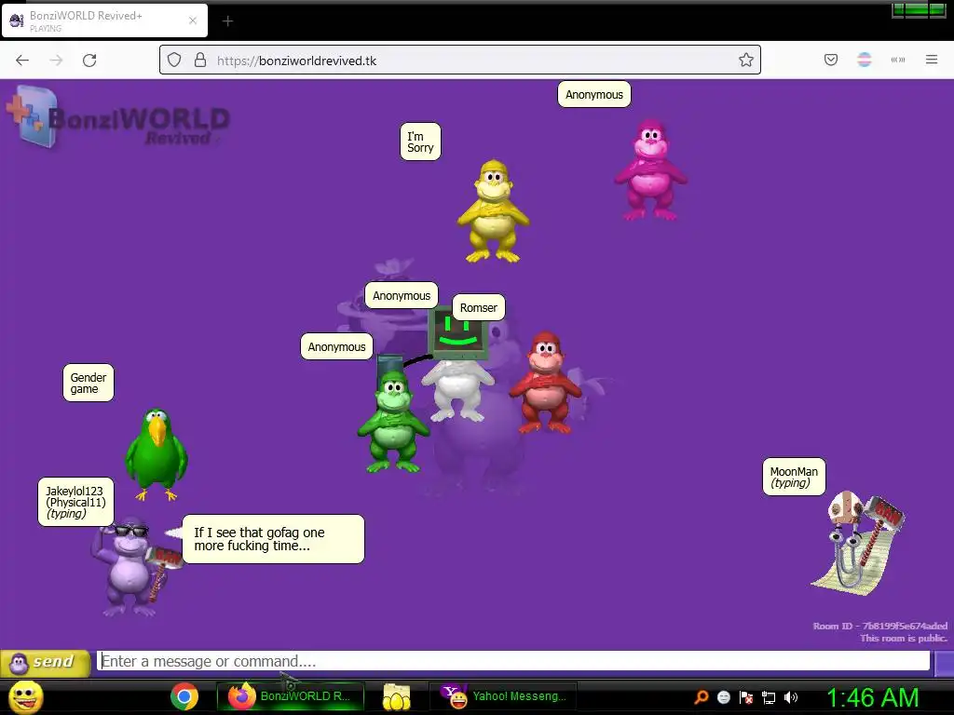Click the BonziWORLD Revived logo
954x715 pixels.
[x=118, y=118]
